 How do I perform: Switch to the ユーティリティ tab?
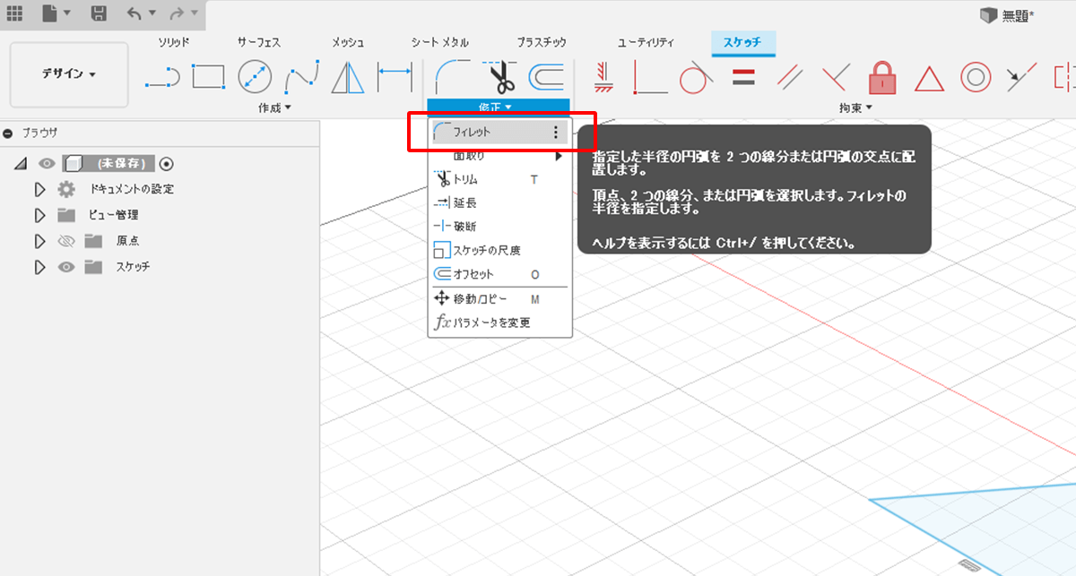tap(646, 42)
